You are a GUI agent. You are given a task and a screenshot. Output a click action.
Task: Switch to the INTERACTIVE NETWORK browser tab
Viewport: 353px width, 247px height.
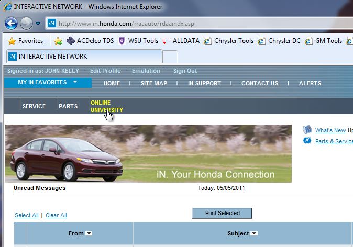tap(84, 56)
